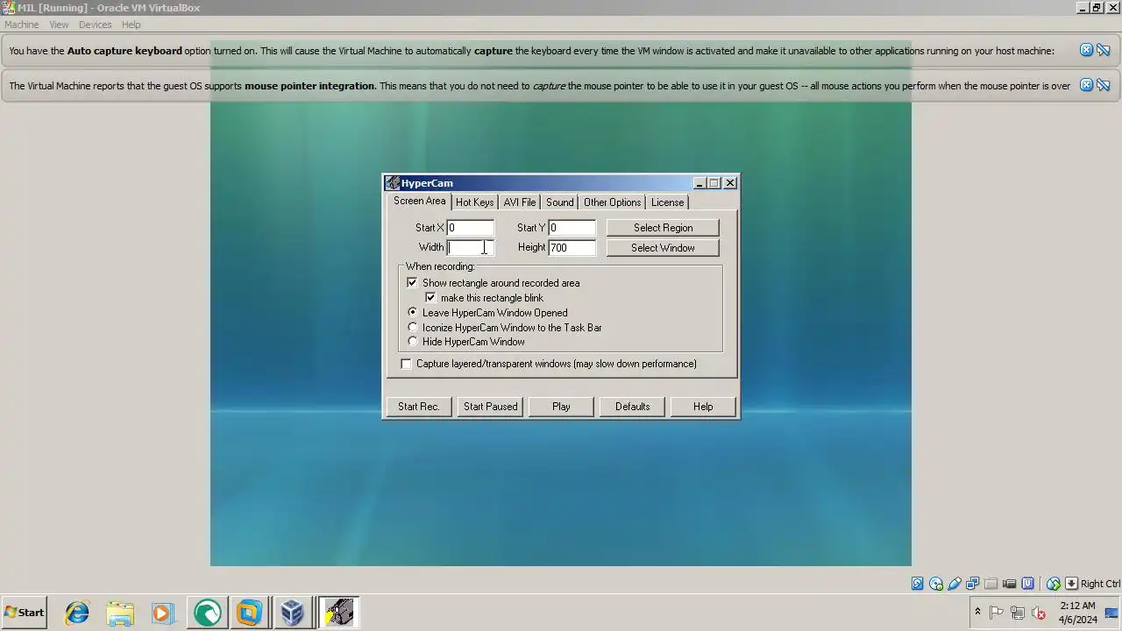Suppress future Auto capture keyboard messages icon
This screenshot has width=1122, height=631.
pyautogui.click(x=1104, y=50)
